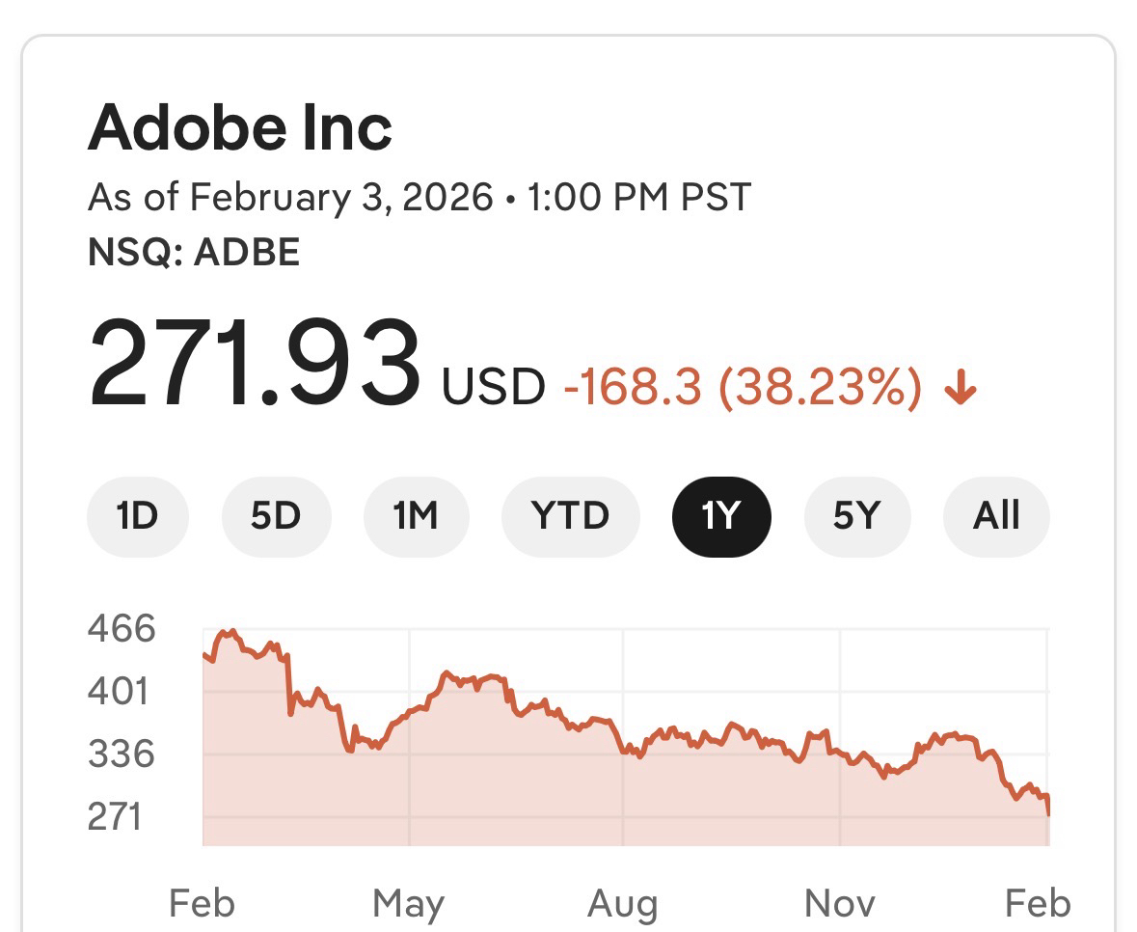Select the YTD range pill
Viewport: 1137px width, 932px height.
(x=570, y=516)
